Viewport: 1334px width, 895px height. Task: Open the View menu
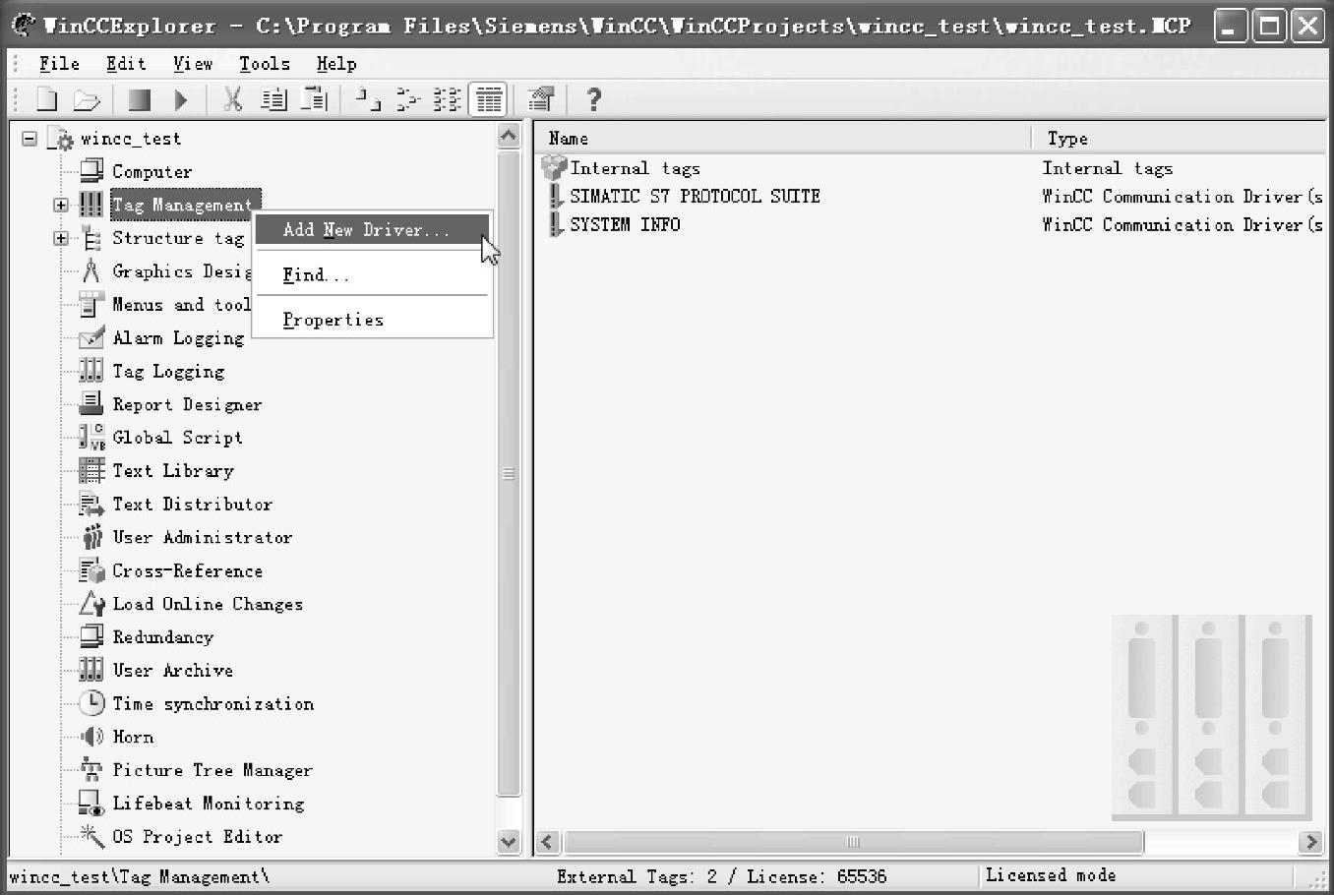click(x=193, y=64)
